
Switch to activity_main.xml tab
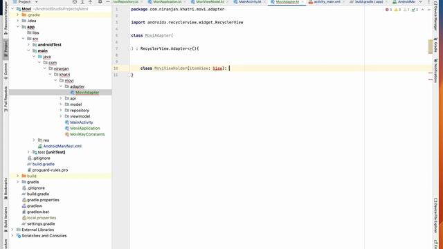[x=327, y=1]
